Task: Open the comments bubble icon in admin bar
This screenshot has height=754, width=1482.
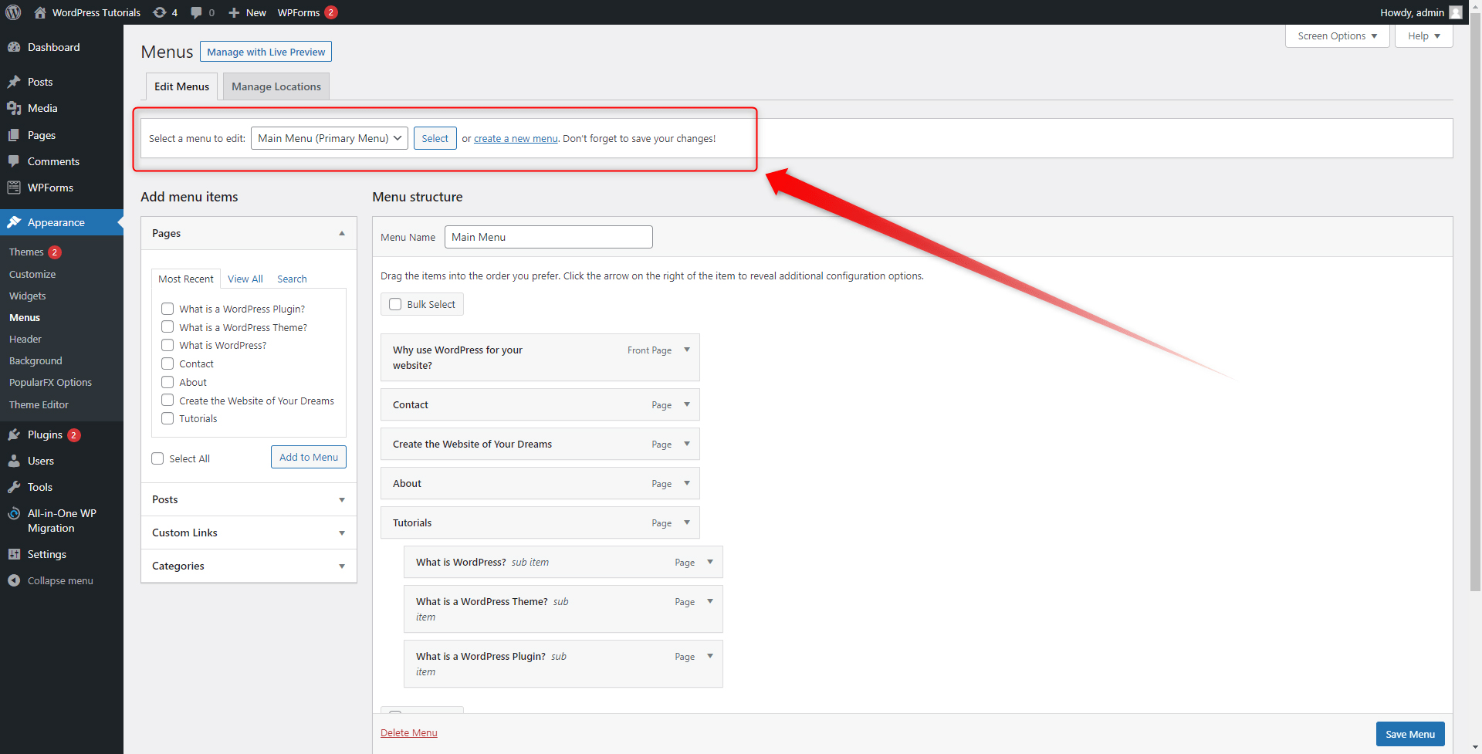Action: (x=197, y=12)
